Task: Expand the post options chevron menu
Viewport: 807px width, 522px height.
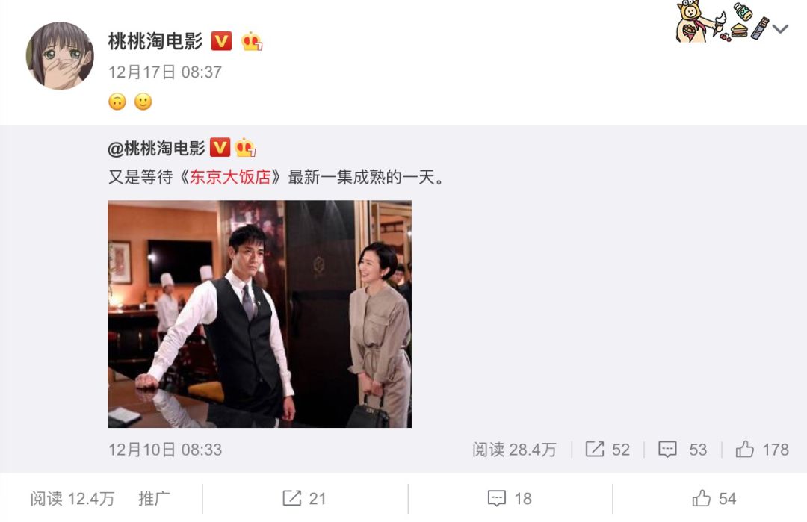Action: coord(781,29)
